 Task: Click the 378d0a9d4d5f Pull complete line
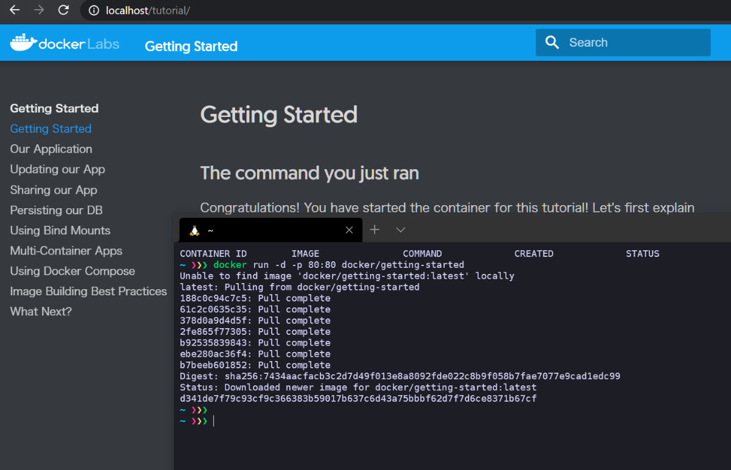(255, 320)
